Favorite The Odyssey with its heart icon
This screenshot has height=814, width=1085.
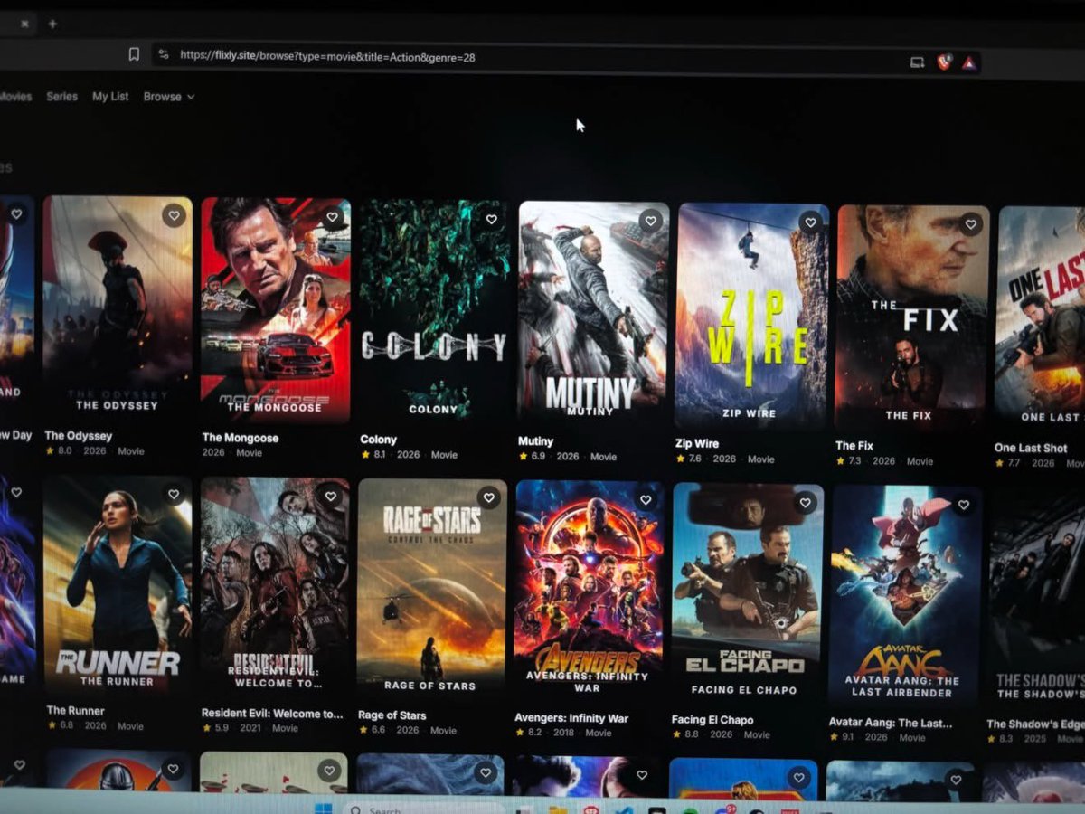tap(174, 215)
